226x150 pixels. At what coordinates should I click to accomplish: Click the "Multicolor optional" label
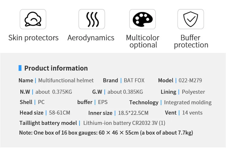pyautogui.click(x=143, y=41)
